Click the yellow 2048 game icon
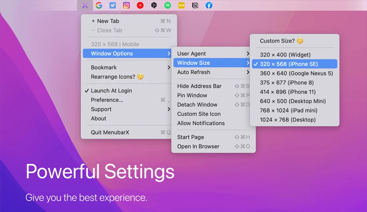 point(181,5)
